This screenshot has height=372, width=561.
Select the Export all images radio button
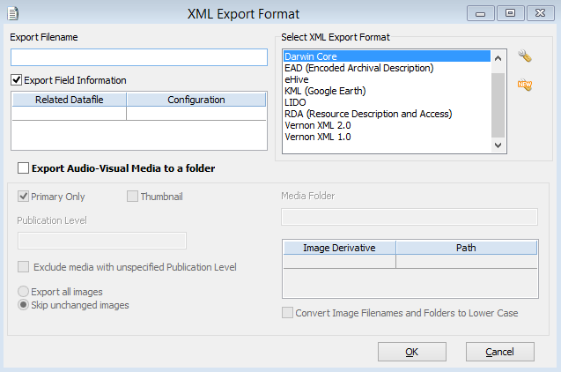coord(23,292)
